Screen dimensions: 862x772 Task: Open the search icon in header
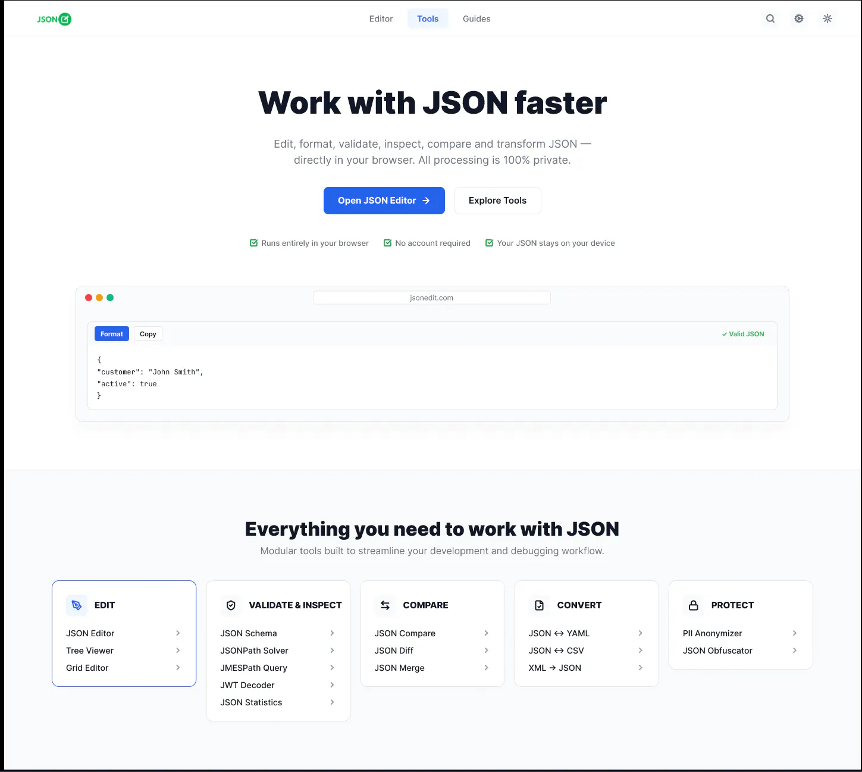click(770, 18)
